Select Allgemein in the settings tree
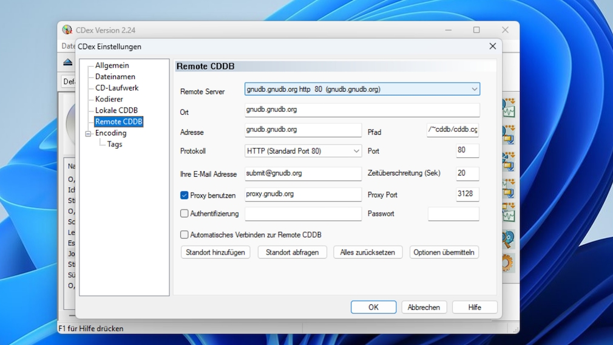Image resolution: width=613 pixels, height=345 pixels. 112,66
